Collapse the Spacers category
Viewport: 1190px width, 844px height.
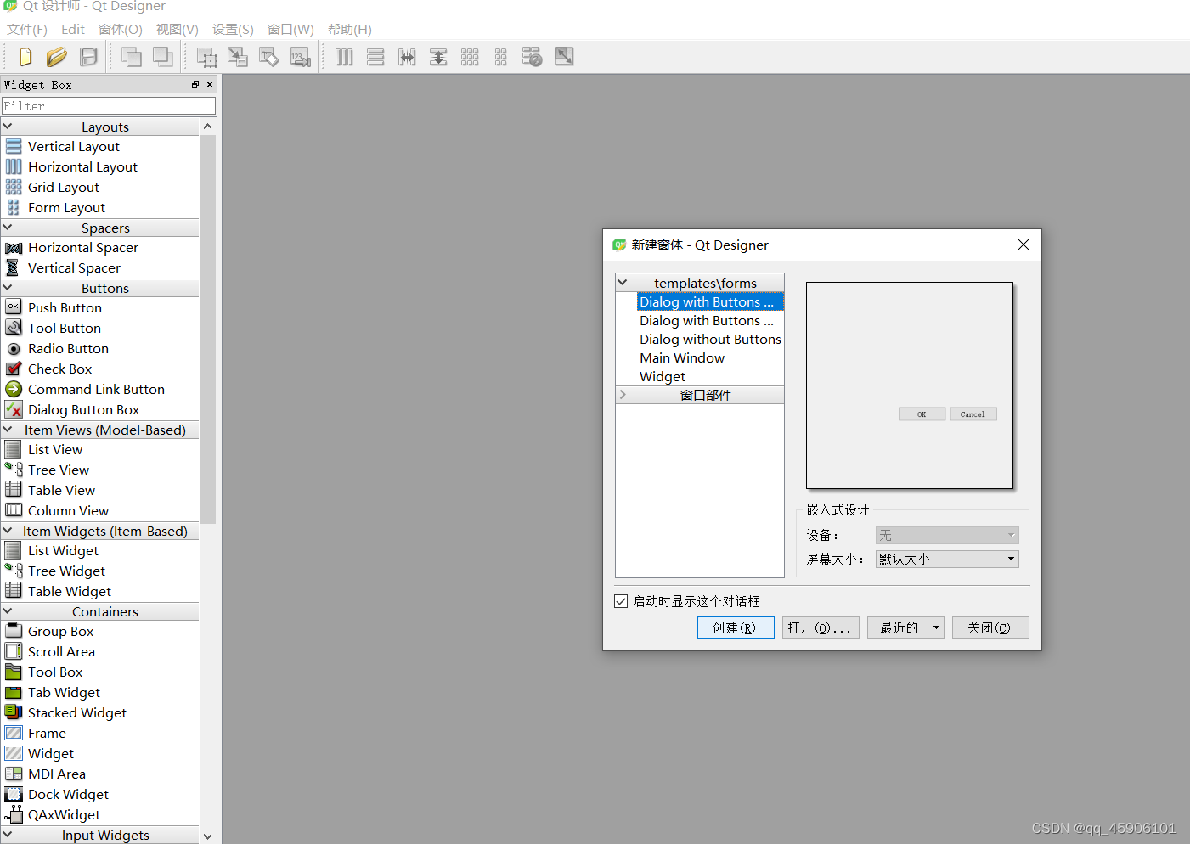(8, 228)
